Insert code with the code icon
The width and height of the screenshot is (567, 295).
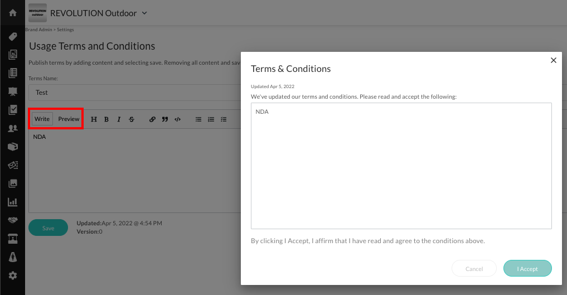[x=177, y=119]
